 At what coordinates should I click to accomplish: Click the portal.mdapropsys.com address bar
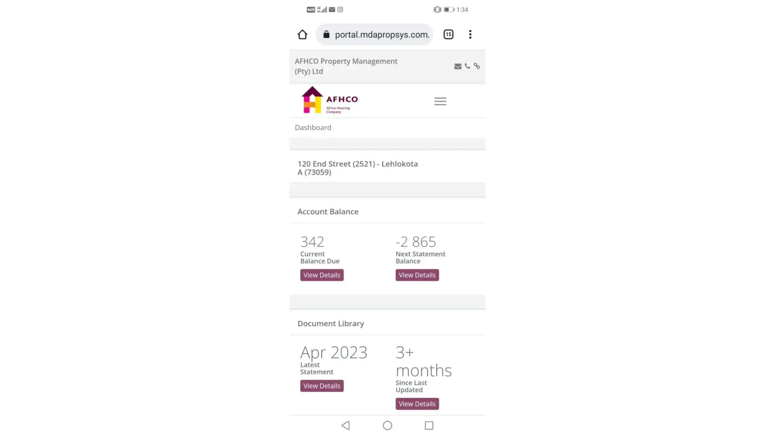coord(381,35)
